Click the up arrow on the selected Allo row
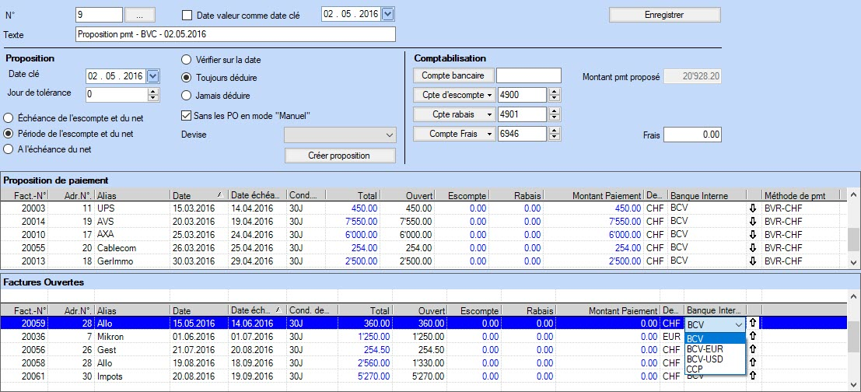861x392 pixels. click(752, 323)
